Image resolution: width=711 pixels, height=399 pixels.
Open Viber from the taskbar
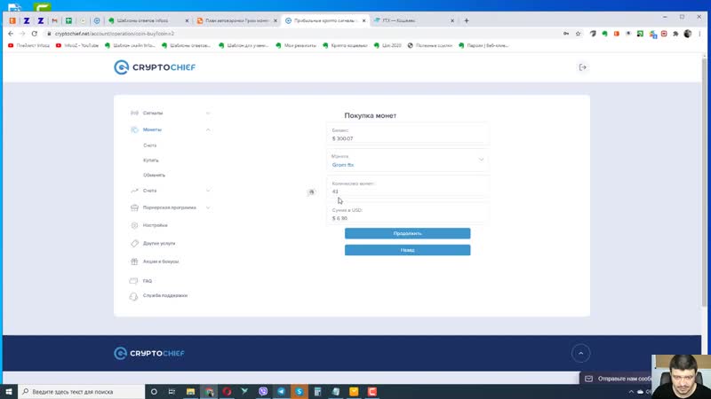pyautogui.click(x=263, y=391)
